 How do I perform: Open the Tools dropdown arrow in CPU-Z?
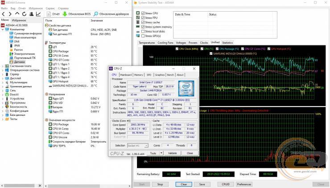pyautogui.click(x=161, y=153)
